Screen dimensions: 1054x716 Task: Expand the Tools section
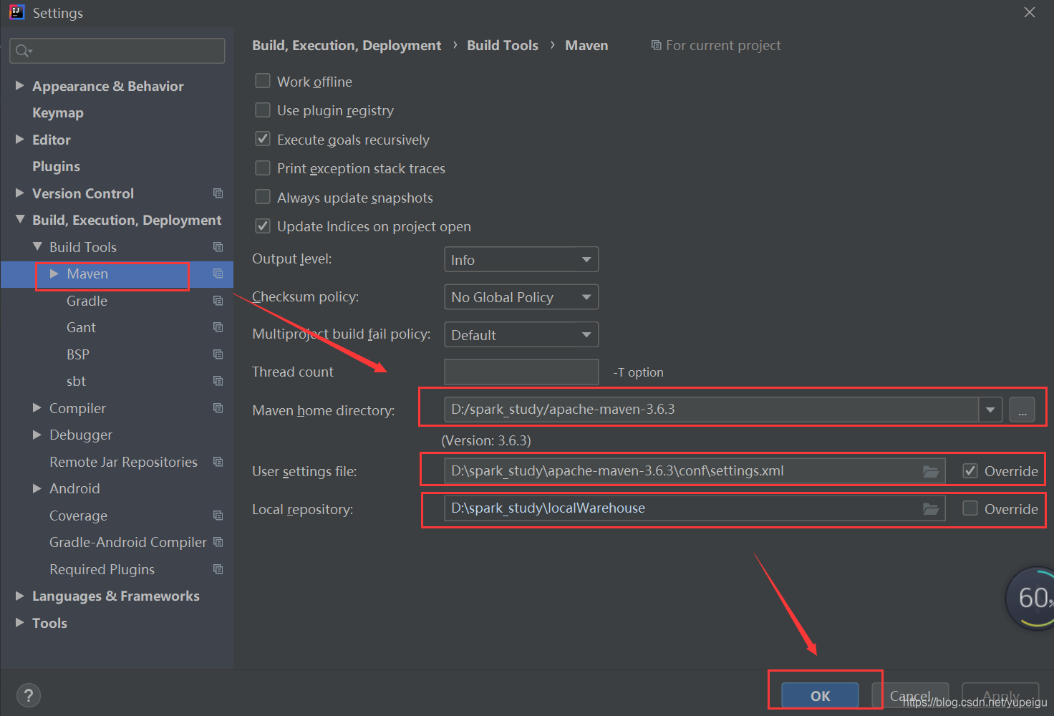(20, 623)
